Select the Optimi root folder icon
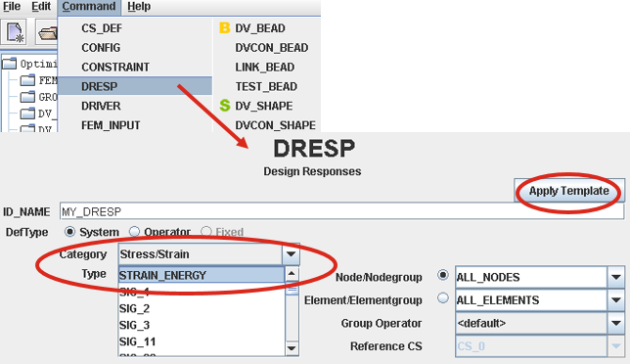Image resolution: width=630 pixels, height=364 pixels. coord(10,64)
